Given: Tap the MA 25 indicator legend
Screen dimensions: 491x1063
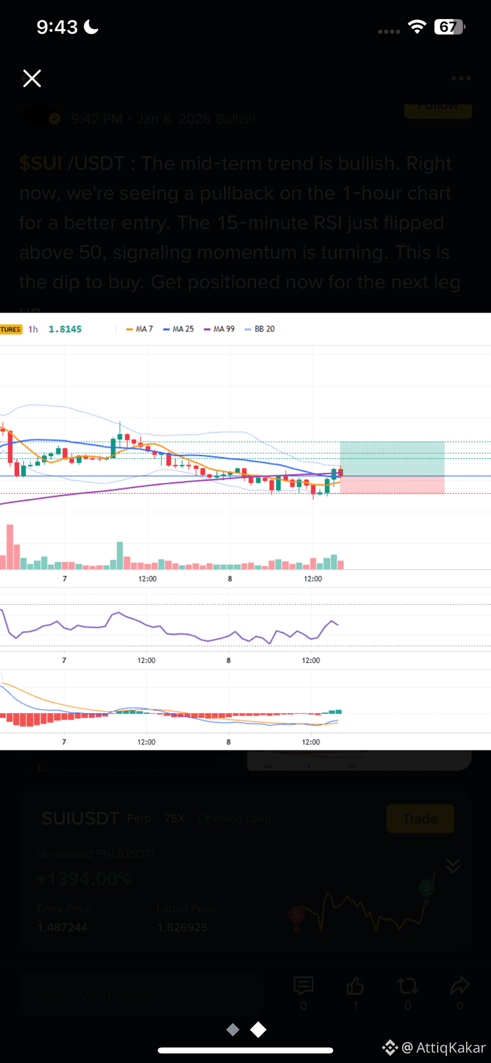Looking at the screenshot, I should (178, 329).
